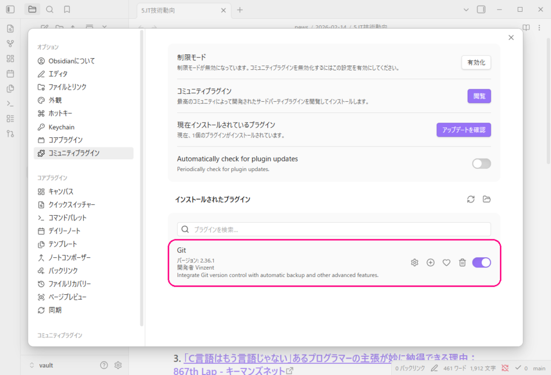The image size is (551, 375).
Task: Open the bookmark icon in top toolbar
Action: tap(67, 10)
